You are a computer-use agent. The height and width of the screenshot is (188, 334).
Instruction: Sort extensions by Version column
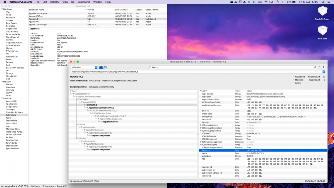100,10
